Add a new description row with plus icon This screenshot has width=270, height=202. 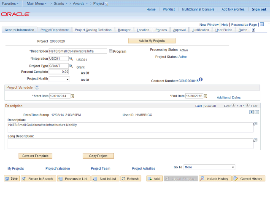click(251, 112)
